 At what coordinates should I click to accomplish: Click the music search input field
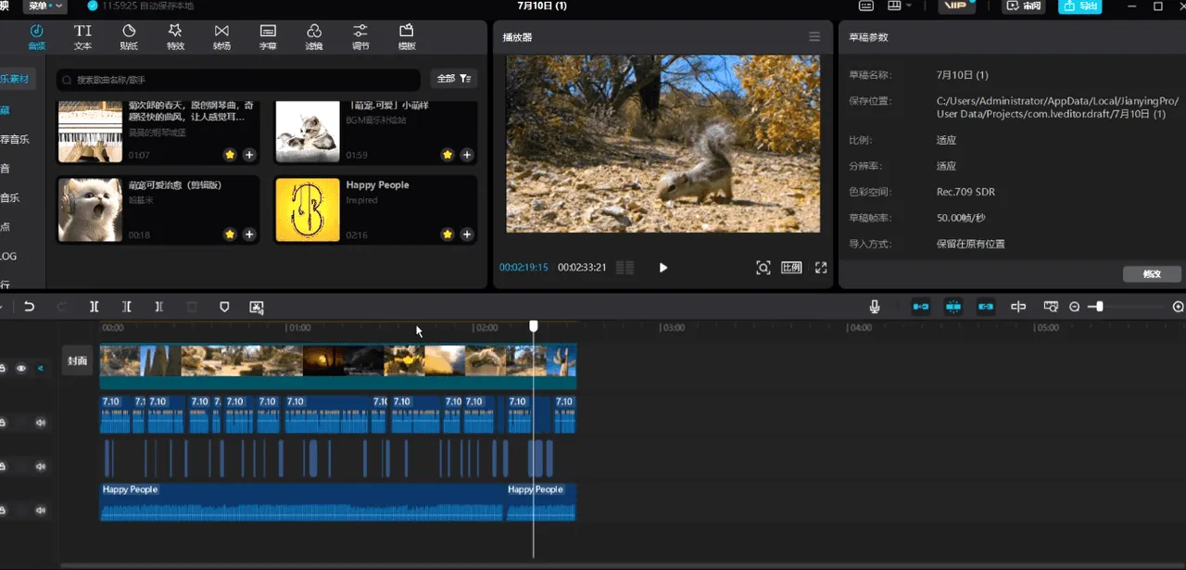coord(239,80)
